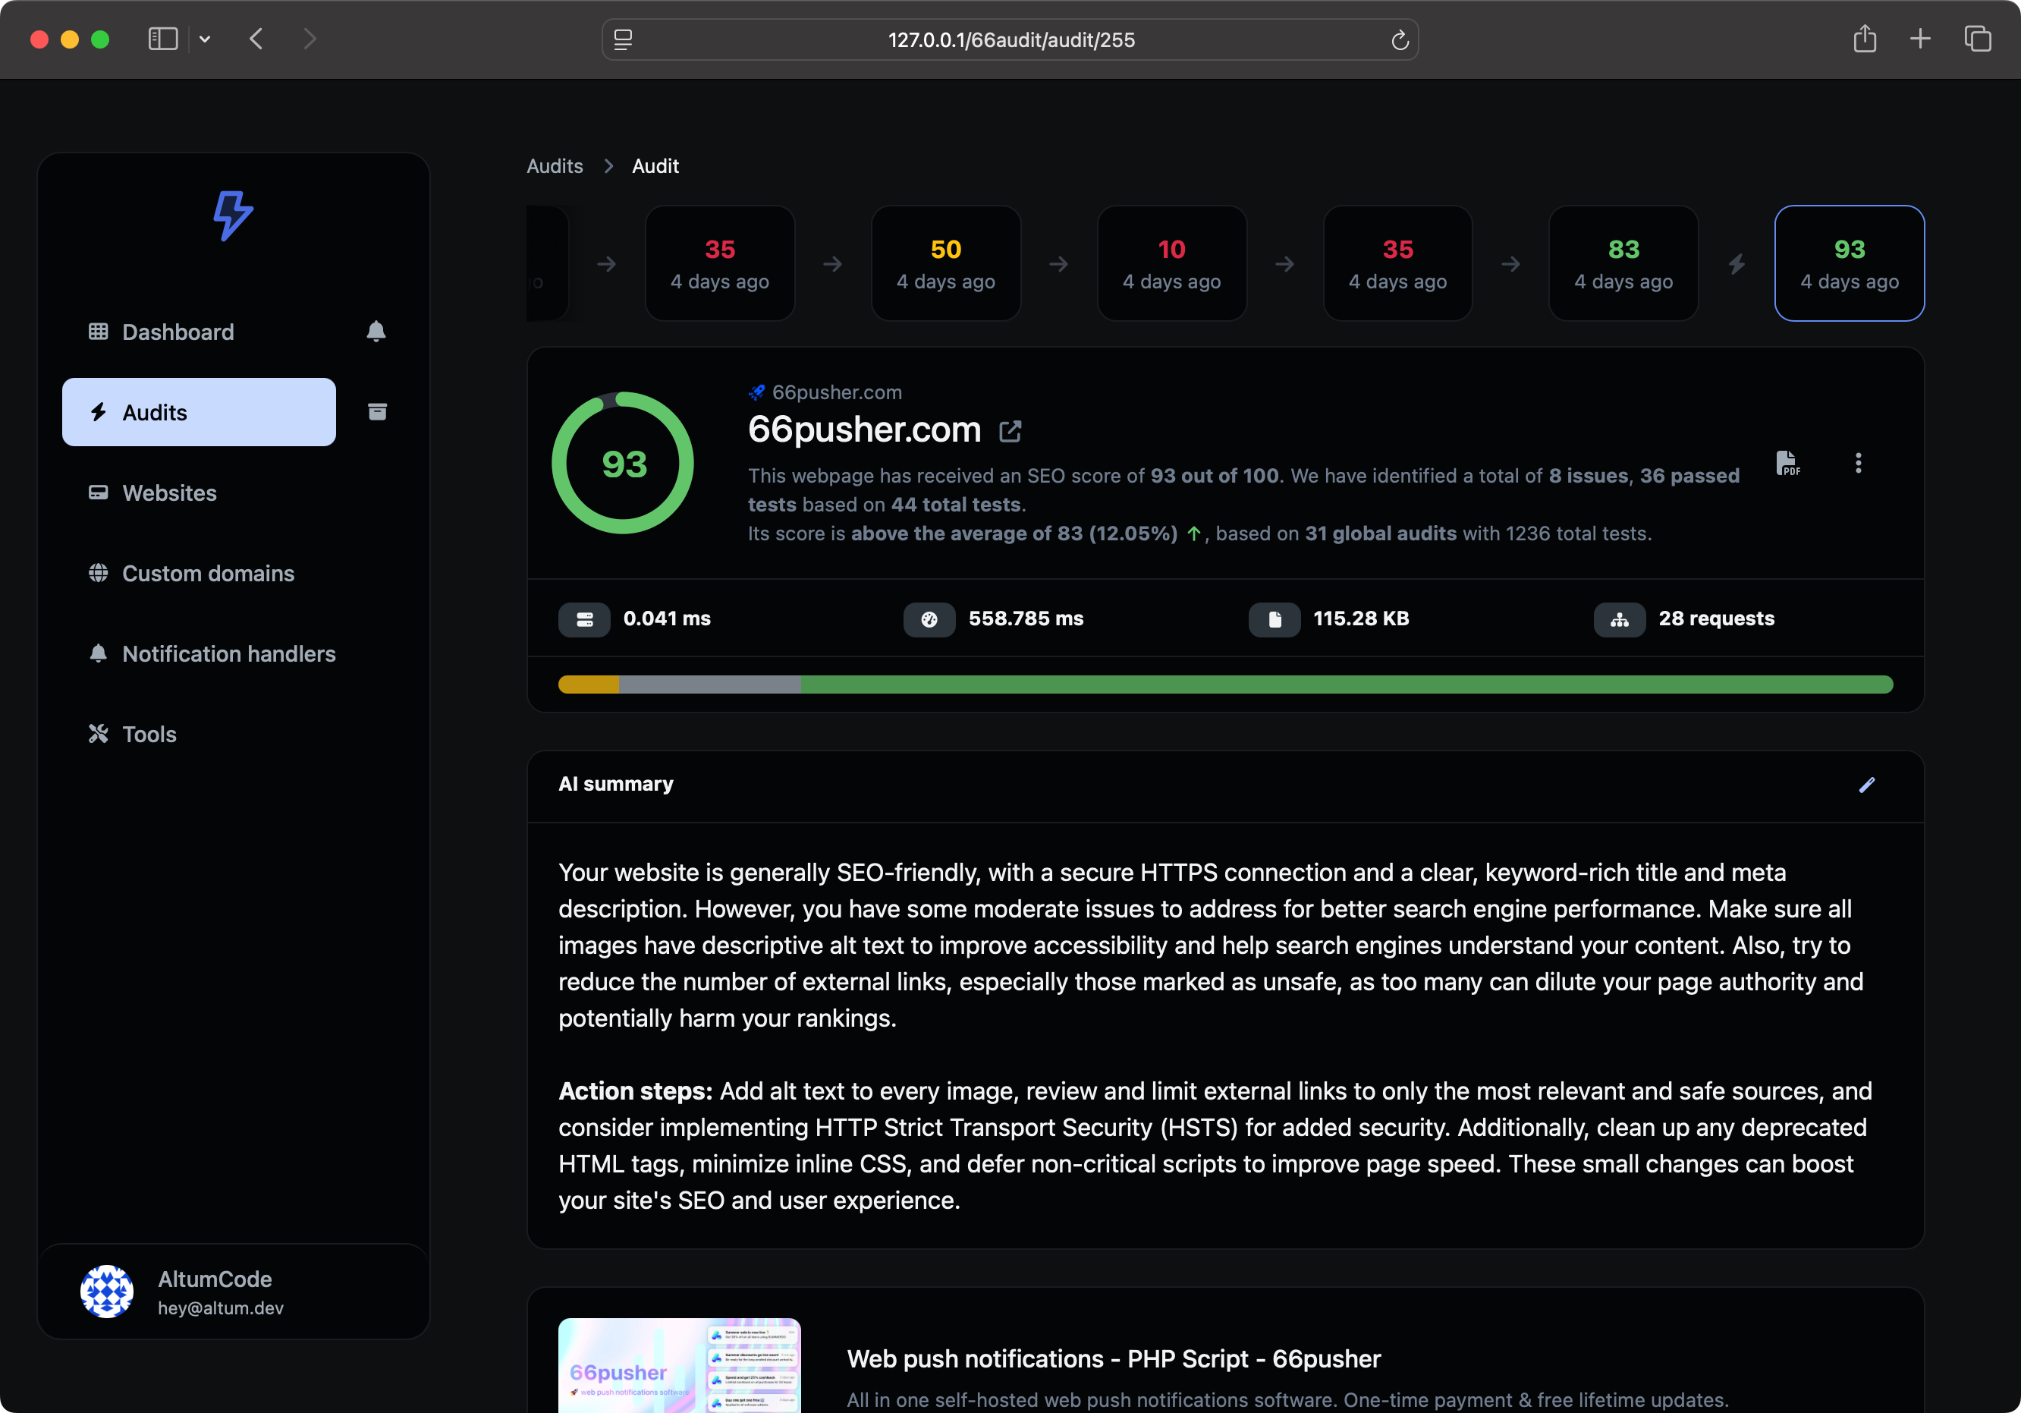Toggle the Safari sidebar panel
Image resolution: width=2021 pixels, height=1413 pixels.
tap(163, 39)
